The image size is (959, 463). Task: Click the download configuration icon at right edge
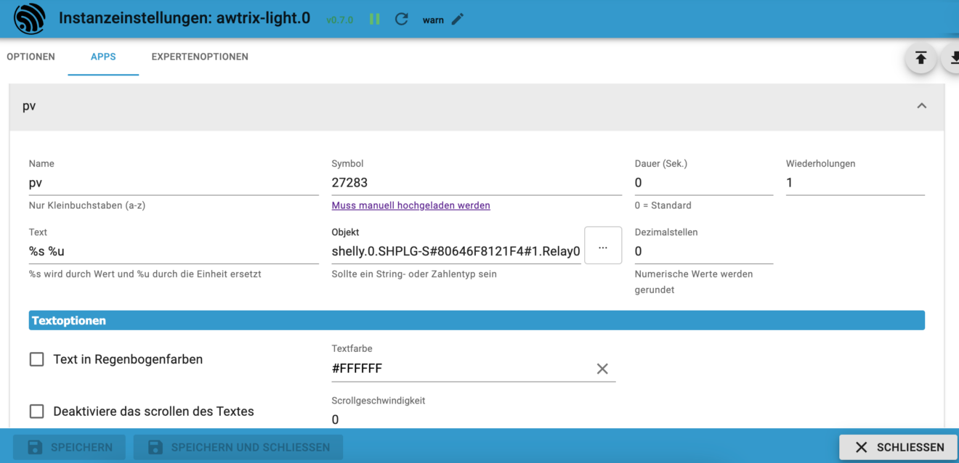pos(952,58)
